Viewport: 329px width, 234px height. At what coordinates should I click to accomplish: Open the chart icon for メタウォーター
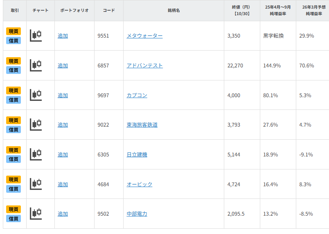pos(36,36)
